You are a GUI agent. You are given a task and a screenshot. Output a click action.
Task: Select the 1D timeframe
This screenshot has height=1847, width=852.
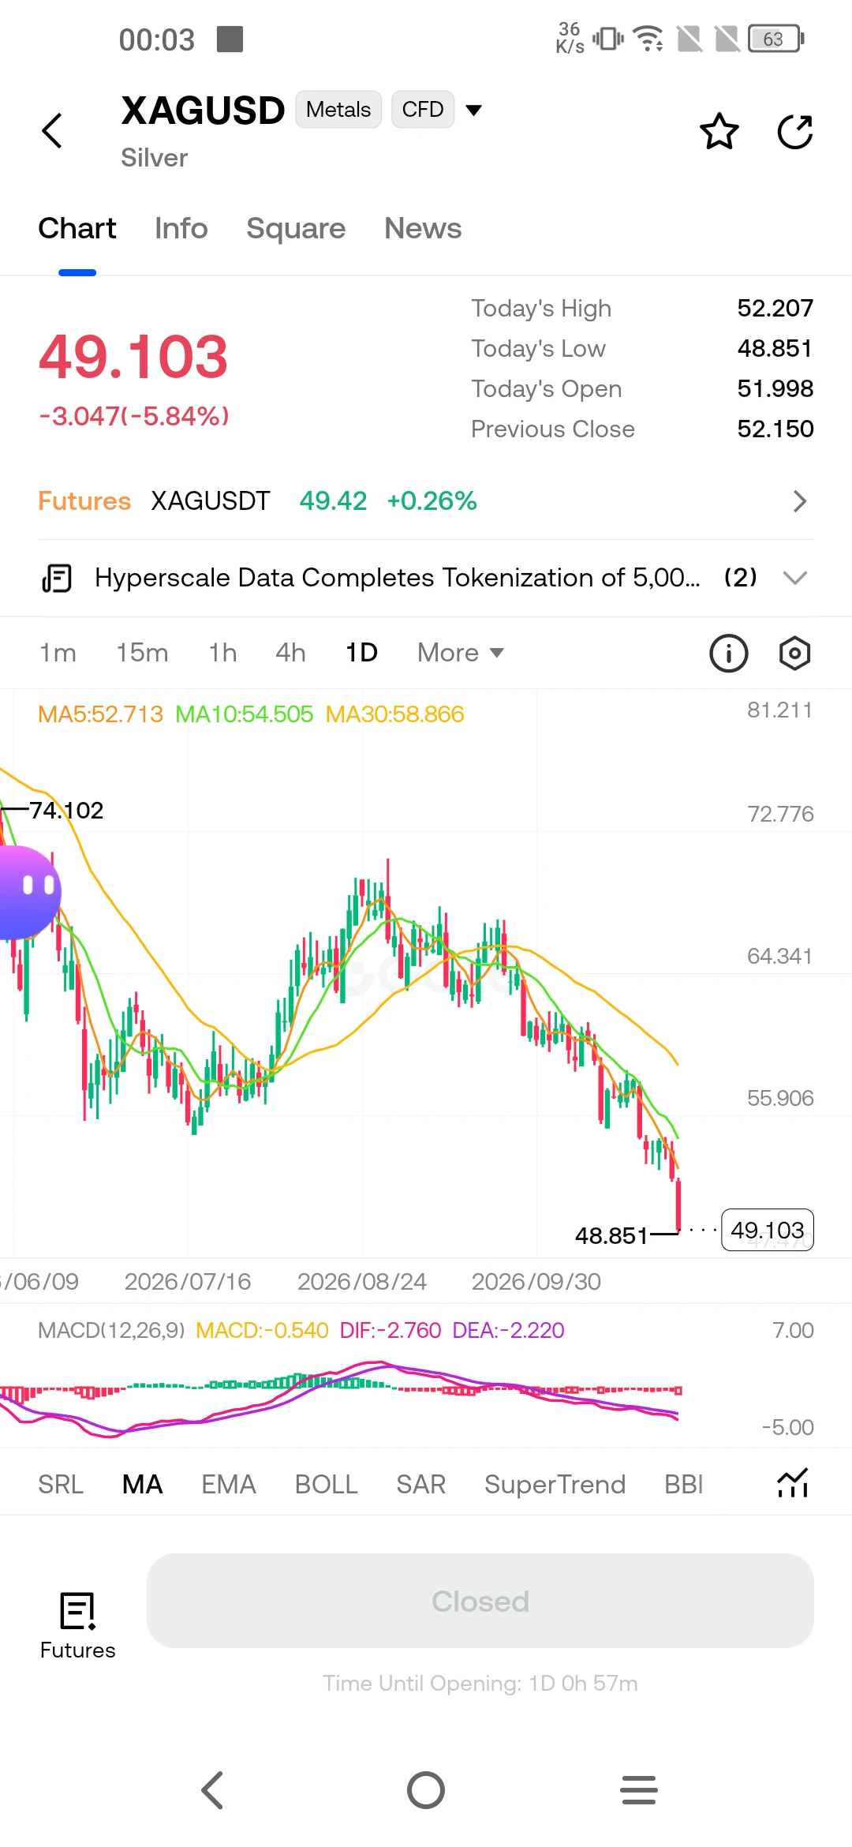[x=361, y=653]
